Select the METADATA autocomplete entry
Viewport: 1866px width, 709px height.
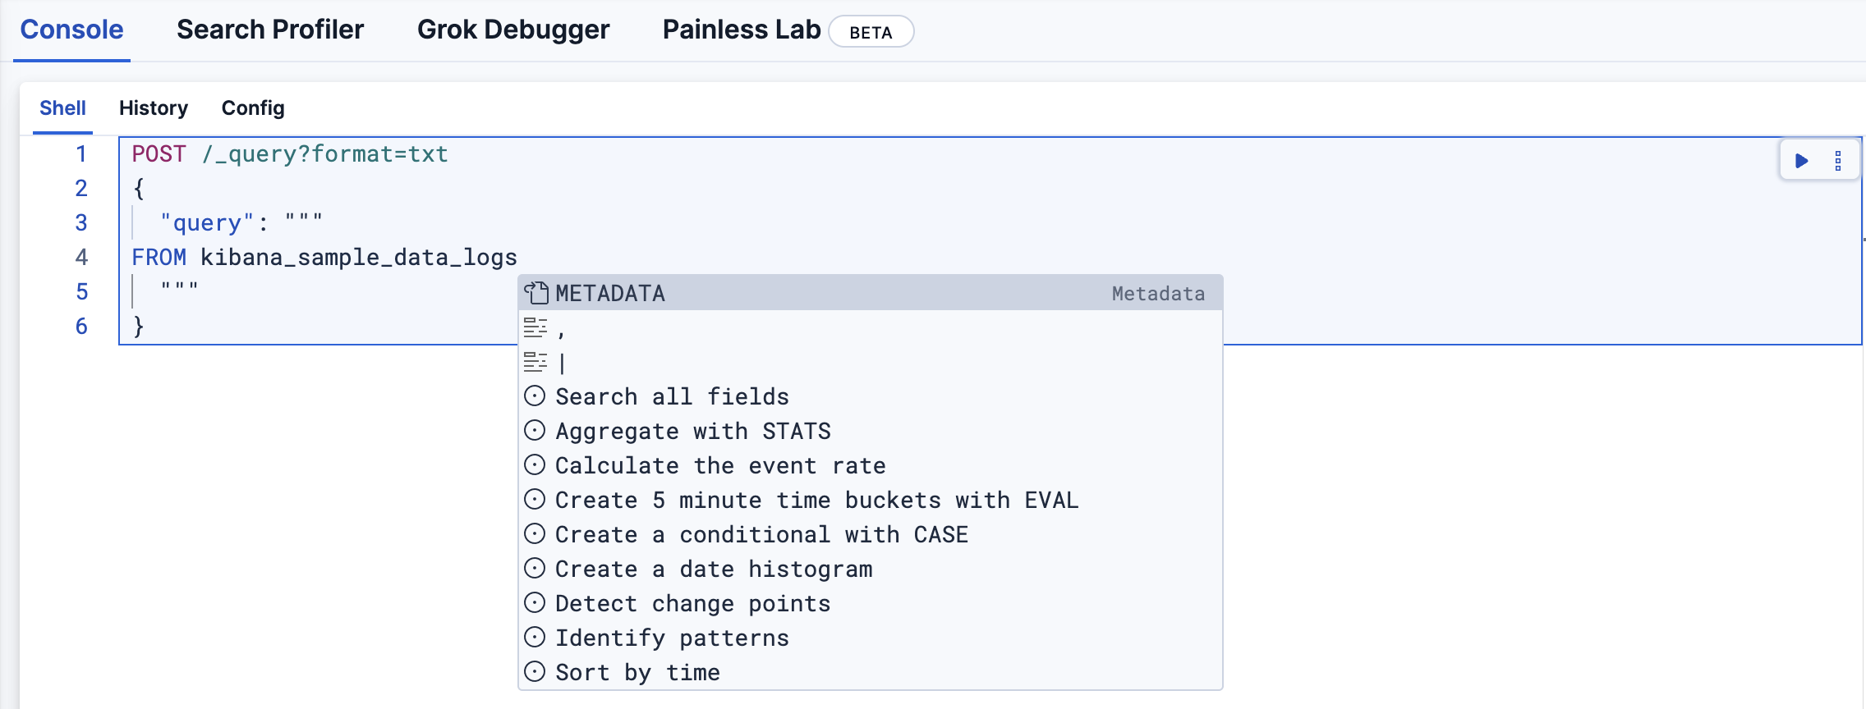pos(610,293)
